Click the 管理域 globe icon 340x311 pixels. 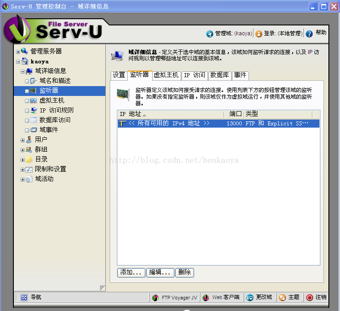point(210,33)
